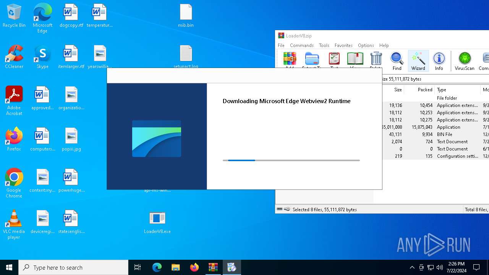Open Task View from the taskbar
Screen dimensions: 489x275
click(x=138, y=267)
